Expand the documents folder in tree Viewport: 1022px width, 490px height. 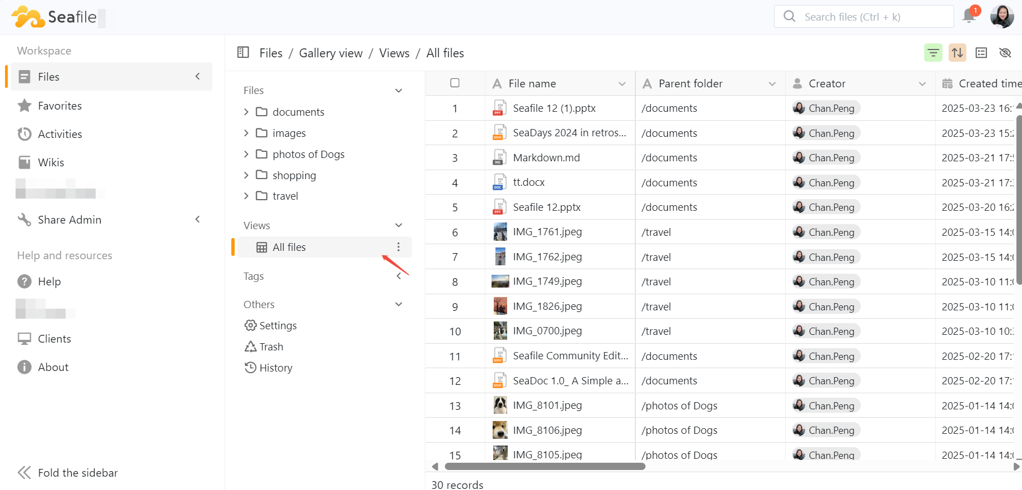[x=246, y=112]
